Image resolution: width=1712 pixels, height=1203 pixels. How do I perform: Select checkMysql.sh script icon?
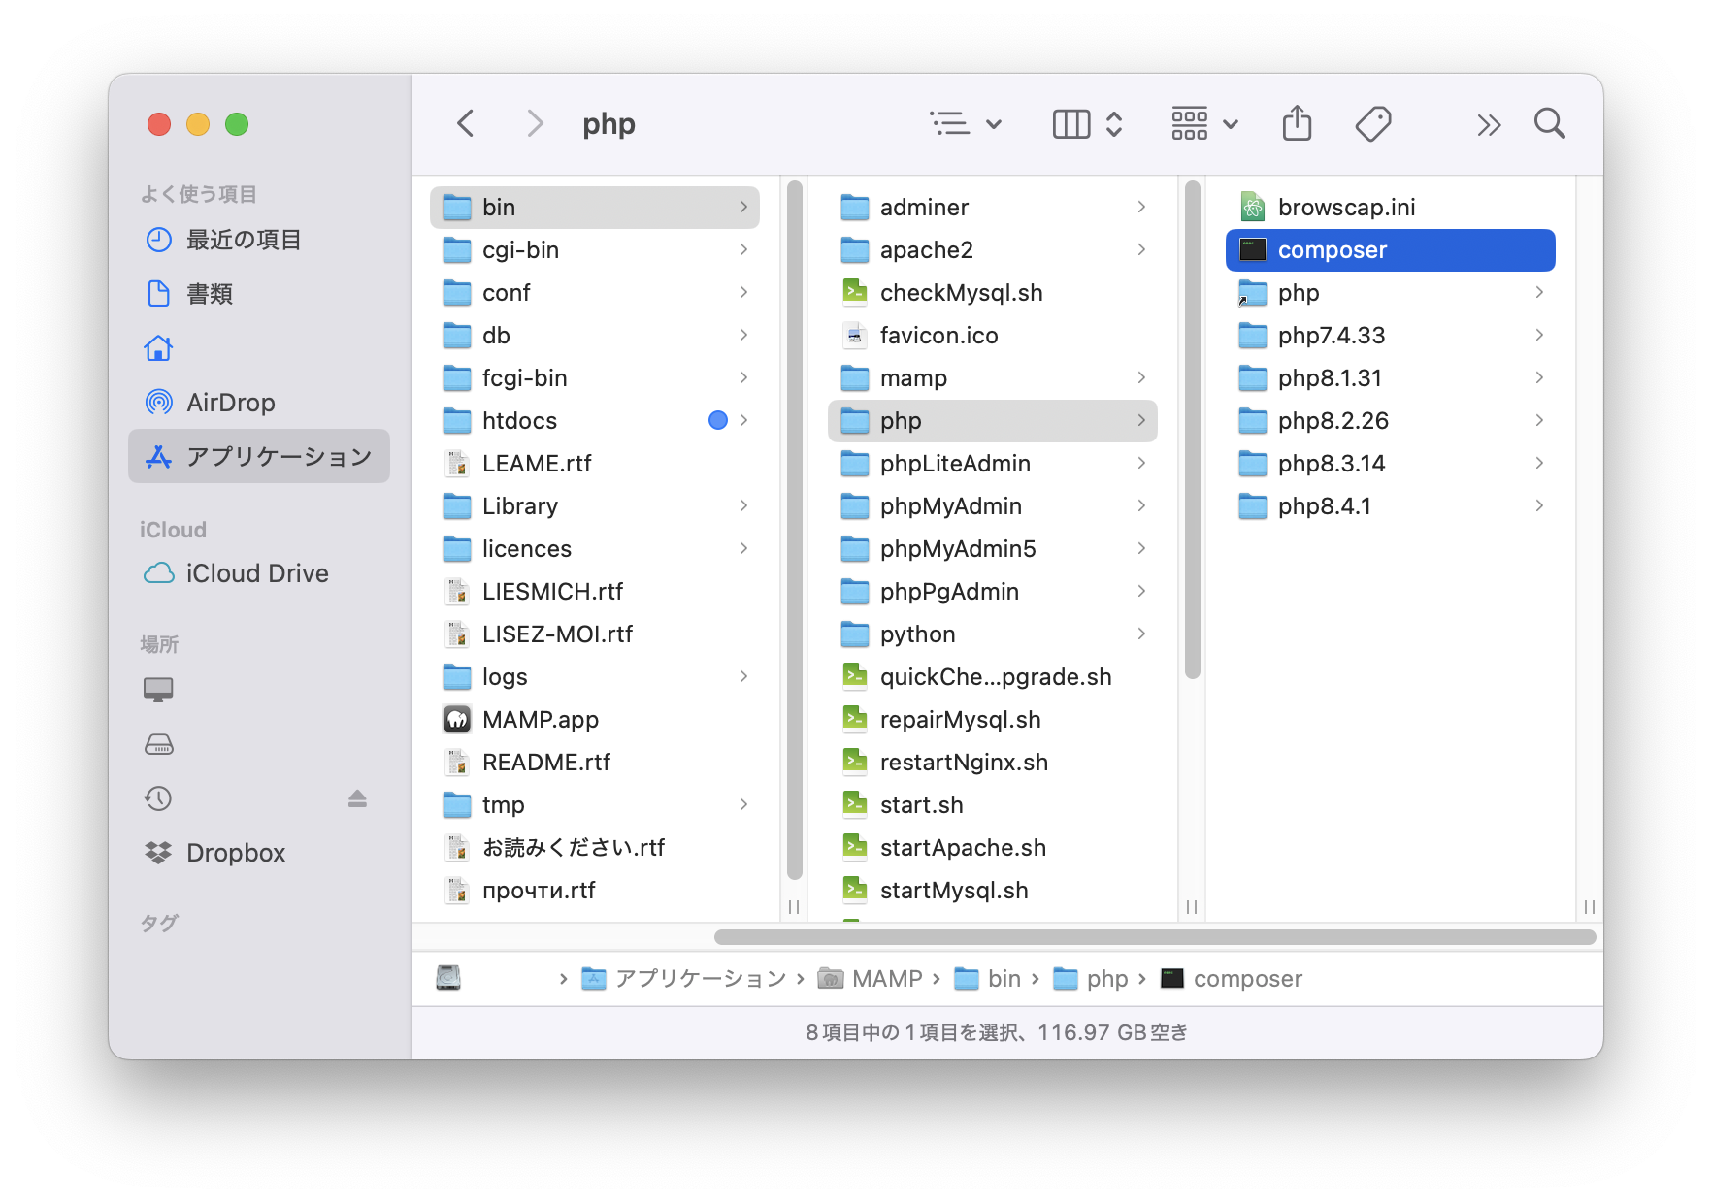[855, 292]
